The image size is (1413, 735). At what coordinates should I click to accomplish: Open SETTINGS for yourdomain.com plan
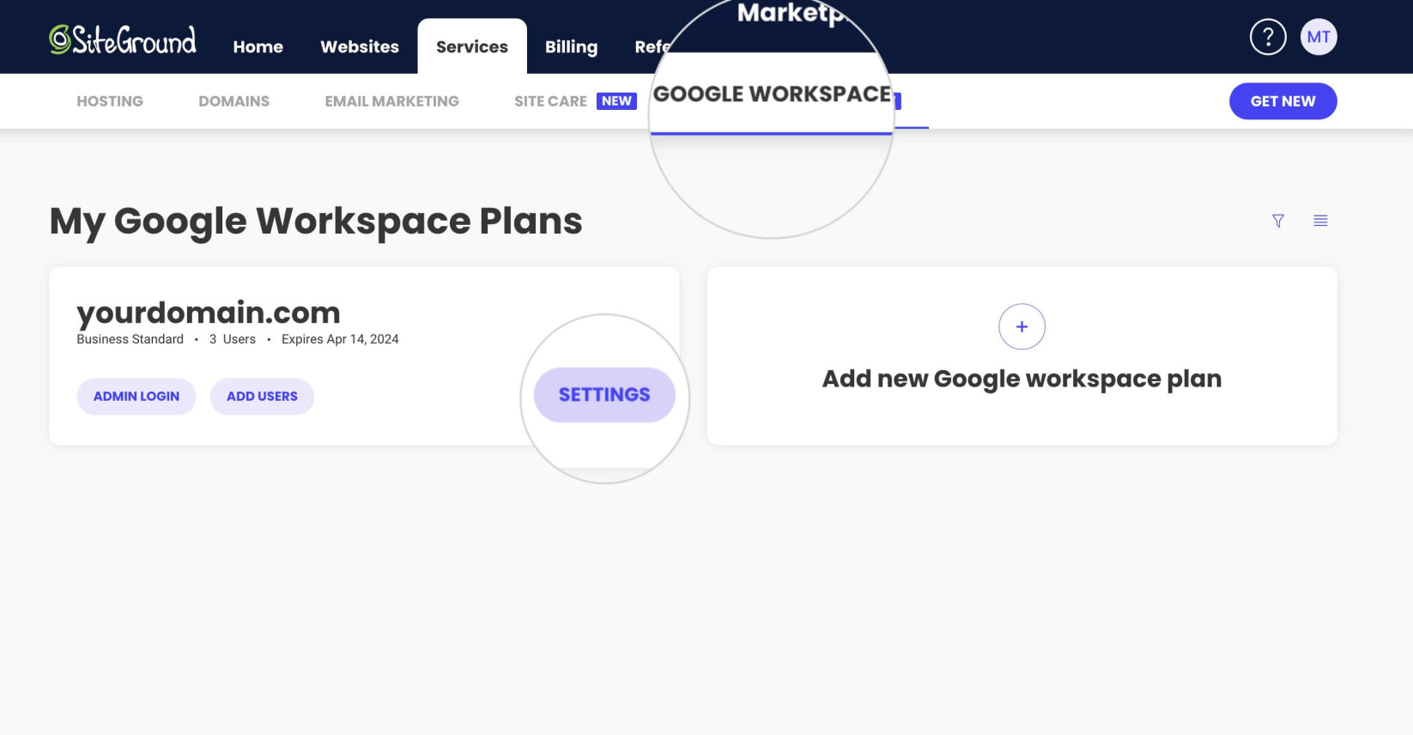(604, 395)
